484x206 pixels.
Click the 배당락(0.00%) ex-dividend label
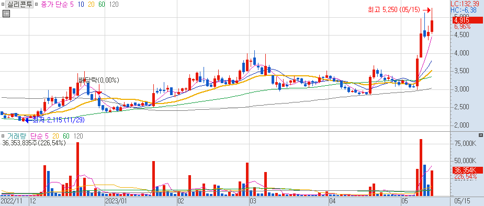point(98,80)
